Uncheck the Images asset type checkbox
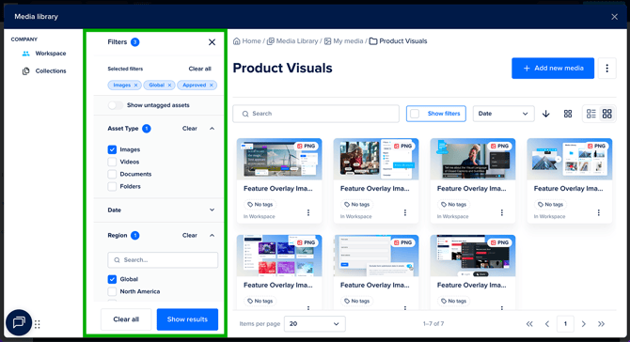Screen dimensions: 630x342 click(x=112, y=149)
